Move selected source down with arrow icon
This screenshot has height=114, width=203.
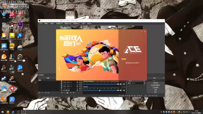tap(74, 93)
